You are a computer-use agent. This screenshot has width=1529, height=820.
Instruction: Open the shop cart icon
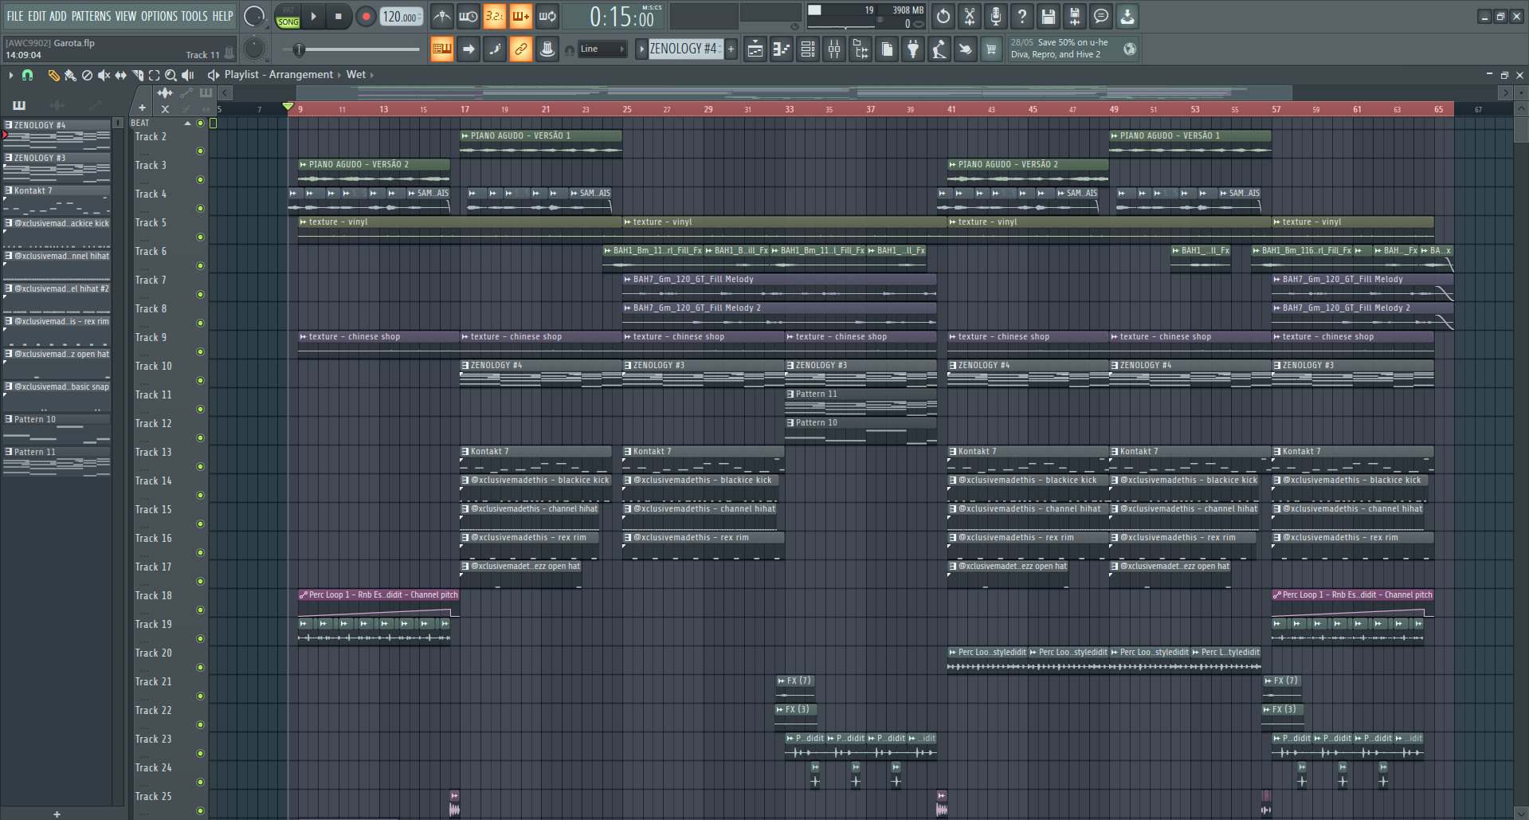click(992, 49)
